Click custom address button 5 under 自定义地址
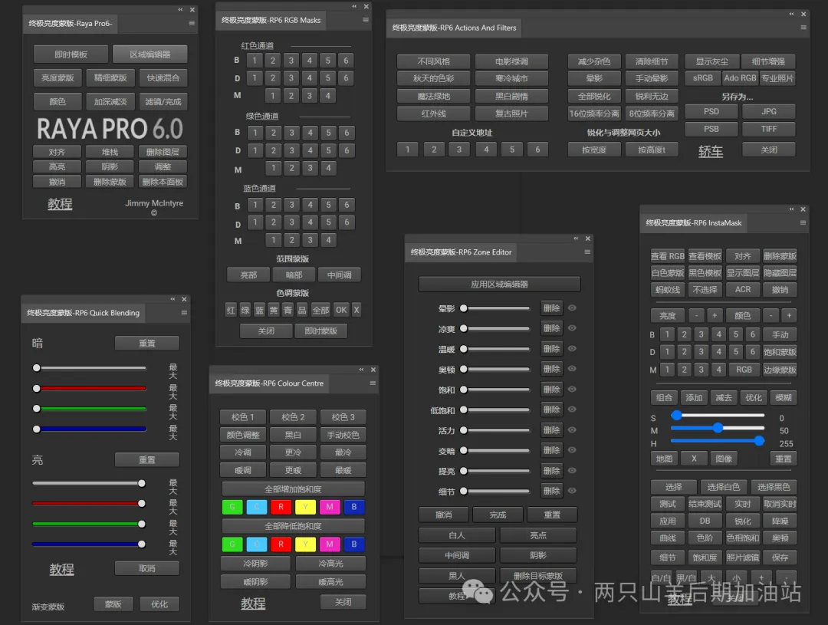The height and width of the screenshot is (625, 828). point(511,150)
